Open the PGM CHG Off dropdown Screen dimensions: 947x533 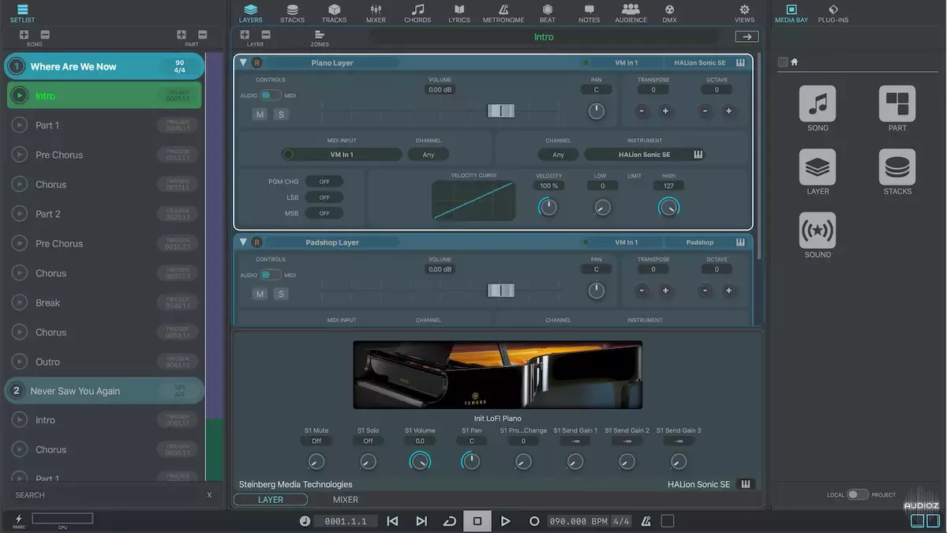pos(324,182)
